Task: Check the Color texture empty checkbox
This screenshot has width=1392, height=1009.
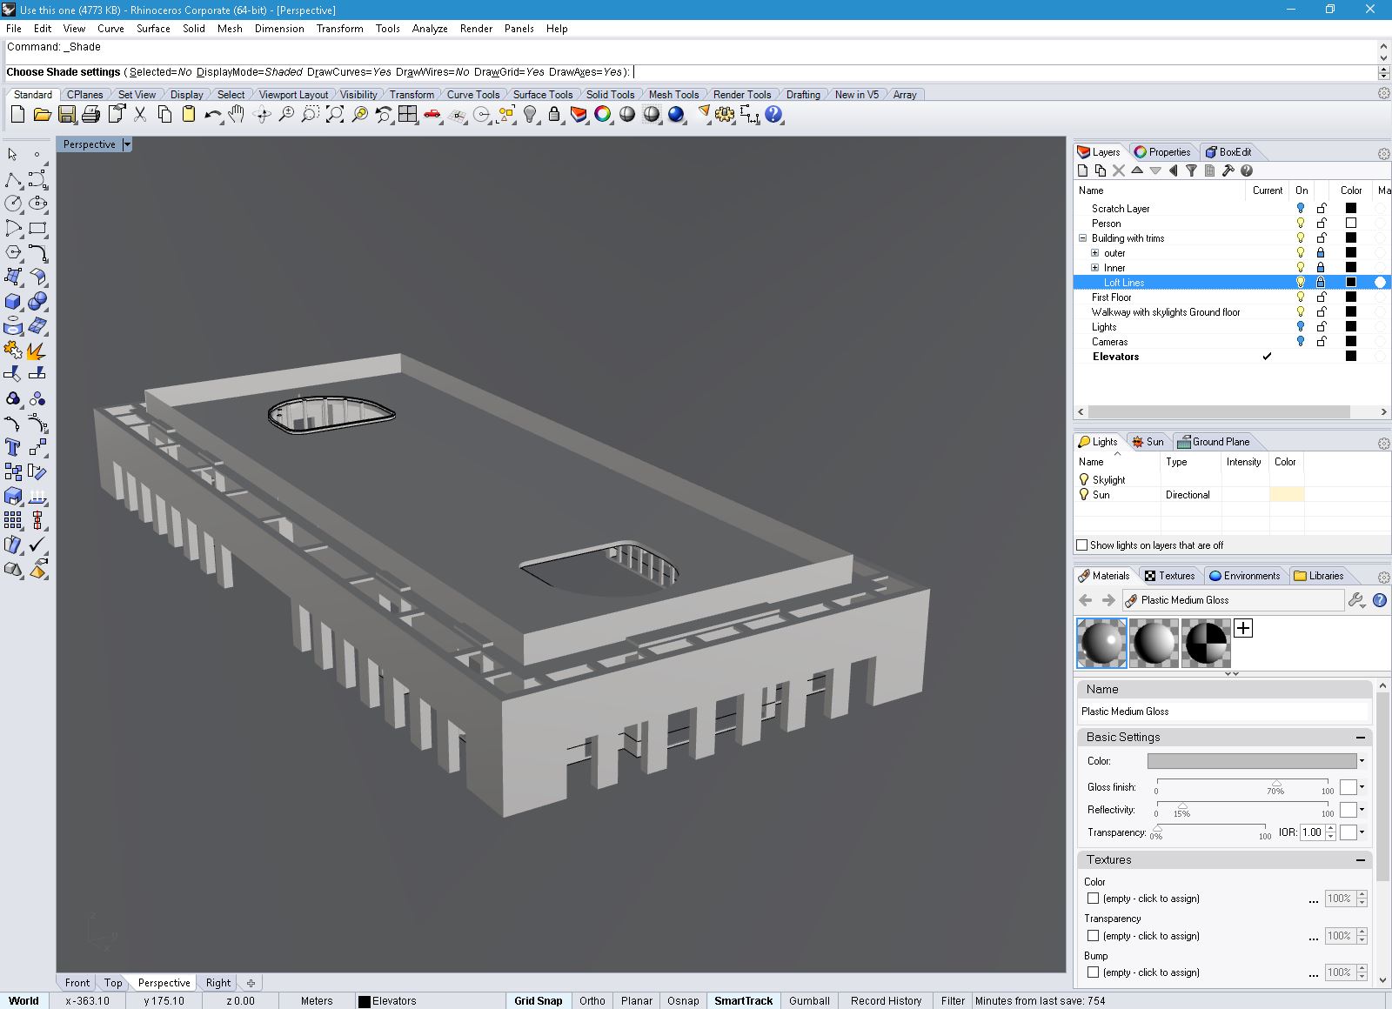Action: 1093,899
